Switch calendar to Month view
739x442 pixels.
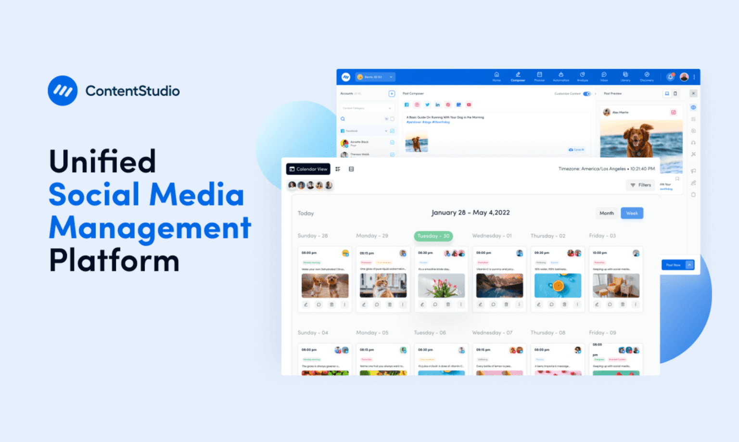pos(607,213)
